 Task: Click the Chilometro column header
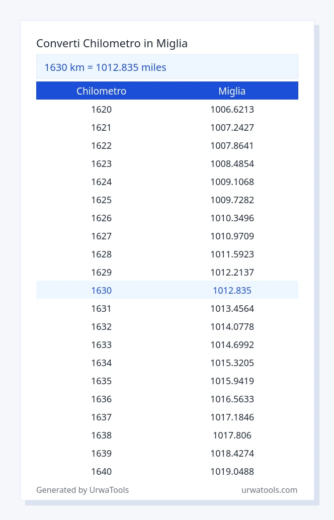102,91
